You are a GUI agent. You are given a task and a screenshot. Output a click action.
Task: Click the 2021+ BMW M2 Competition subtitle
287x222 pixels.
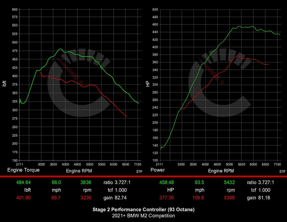click(x=143, y=216)
